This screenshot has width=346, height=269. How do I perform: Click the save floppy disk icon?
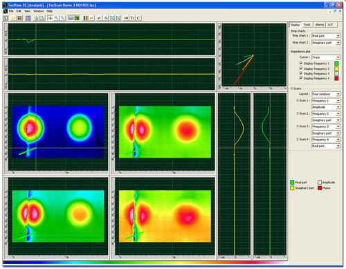19,18
